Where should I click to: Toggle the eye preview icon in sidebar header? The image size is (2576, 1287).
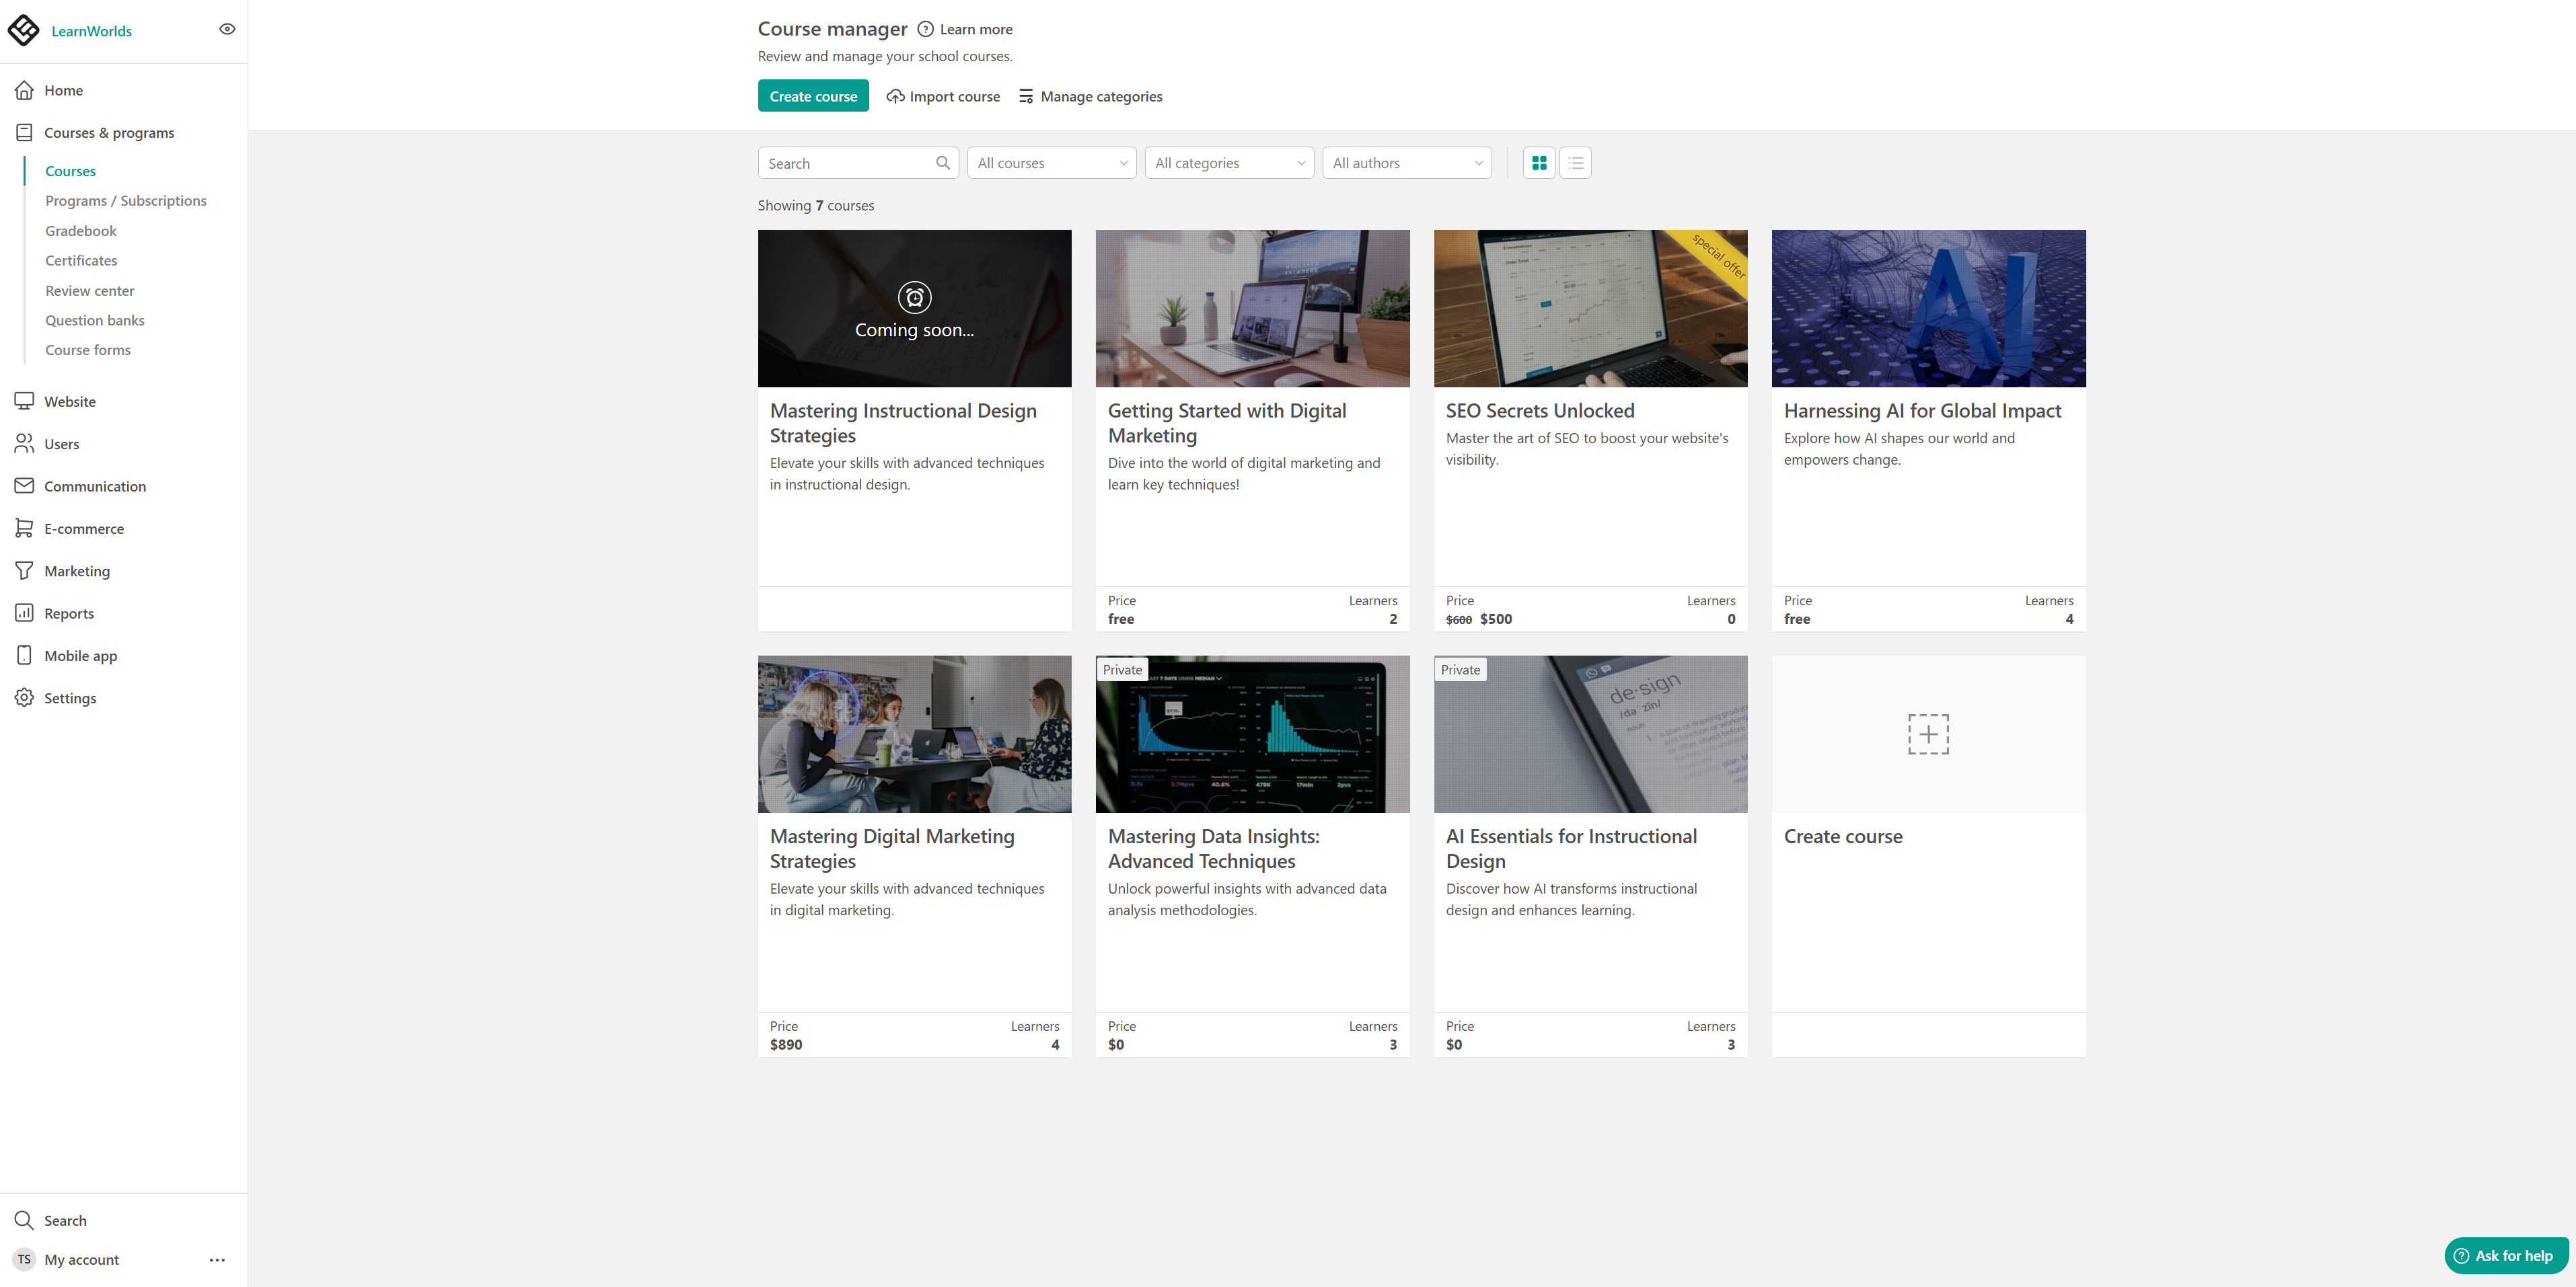pyautogui.click(x=227, y=29)
